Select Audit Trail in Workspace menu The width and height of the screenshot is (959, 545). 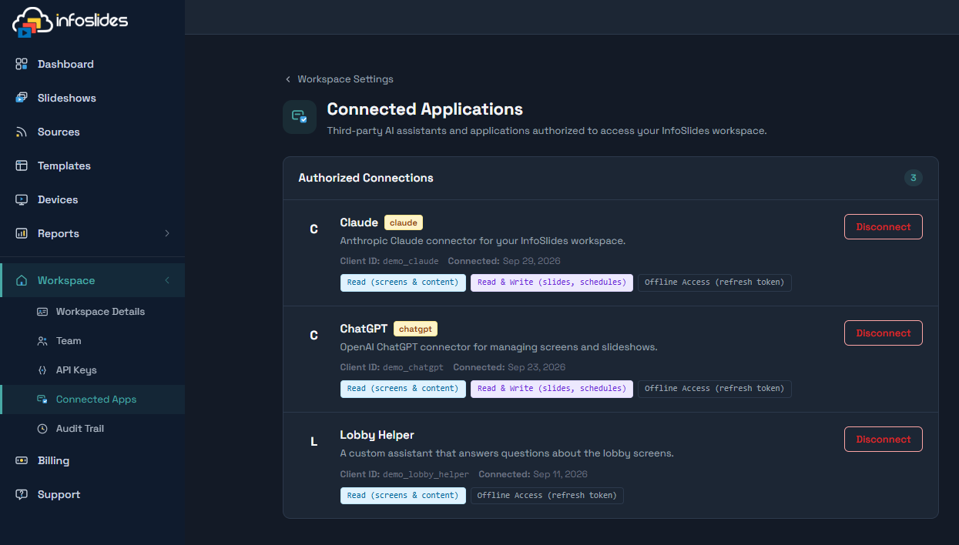coord(92,429)
